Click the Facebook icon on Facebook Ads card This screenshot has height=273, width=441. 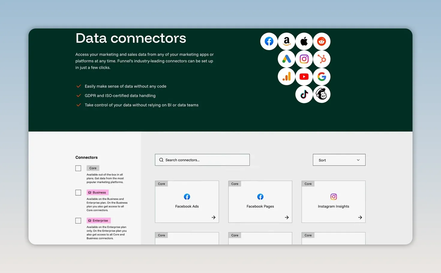187,197
